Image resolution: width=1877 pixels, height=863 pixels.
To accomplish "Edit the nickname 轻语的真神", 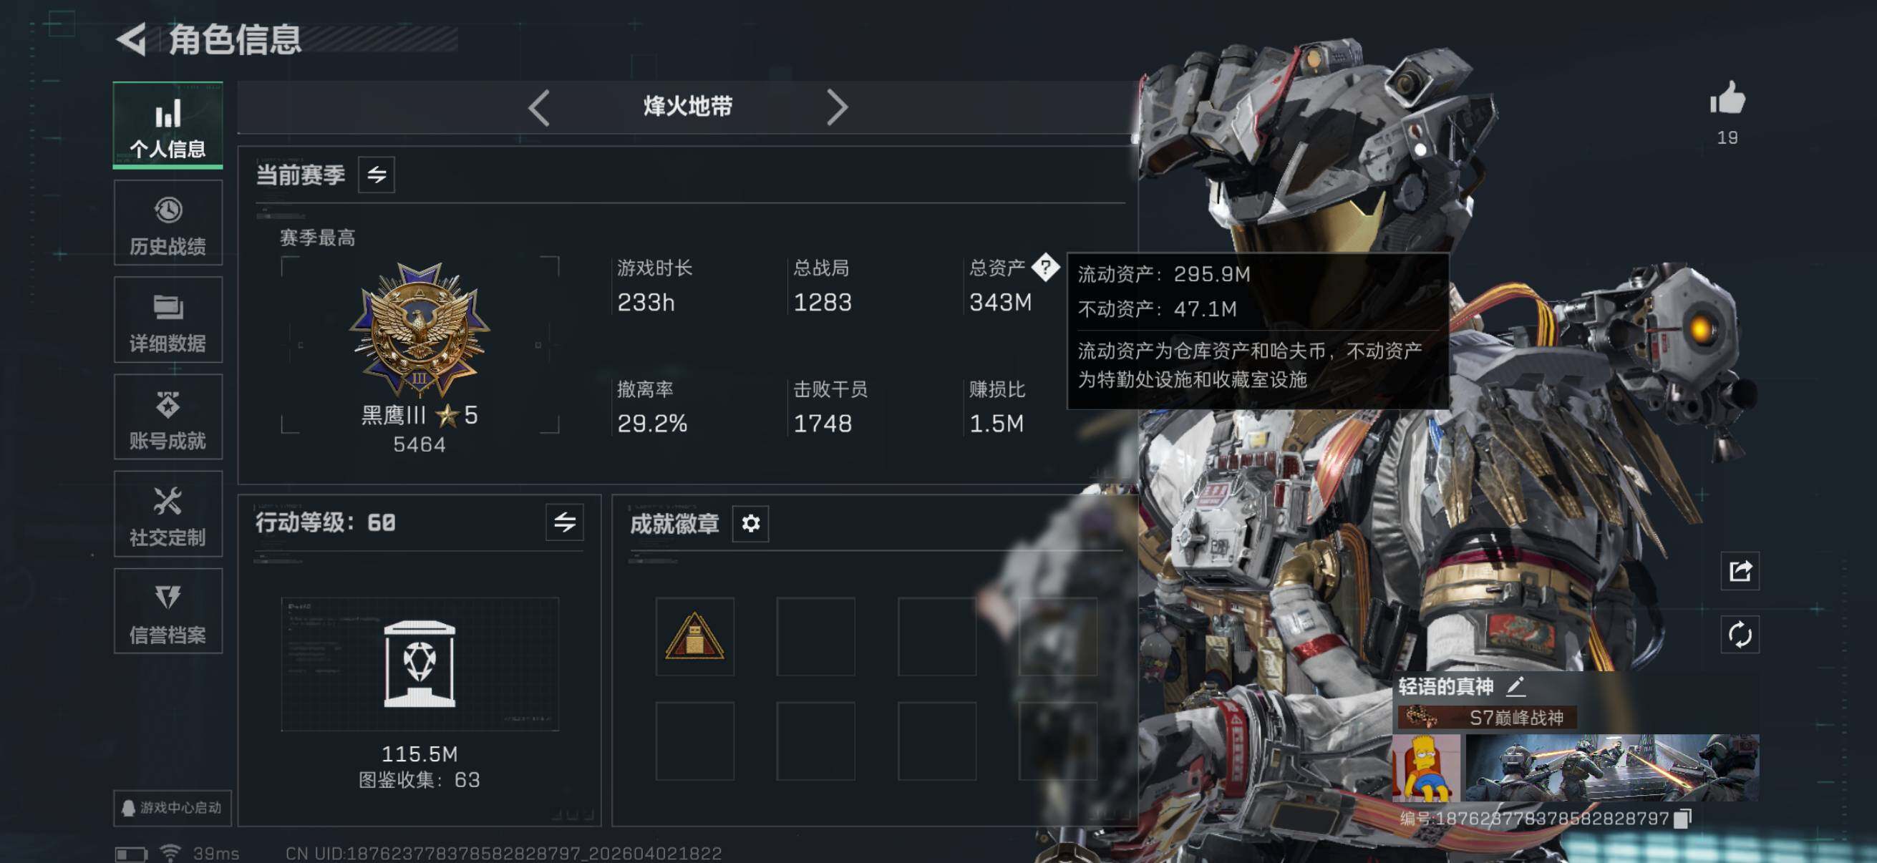I will (1515, 686).
